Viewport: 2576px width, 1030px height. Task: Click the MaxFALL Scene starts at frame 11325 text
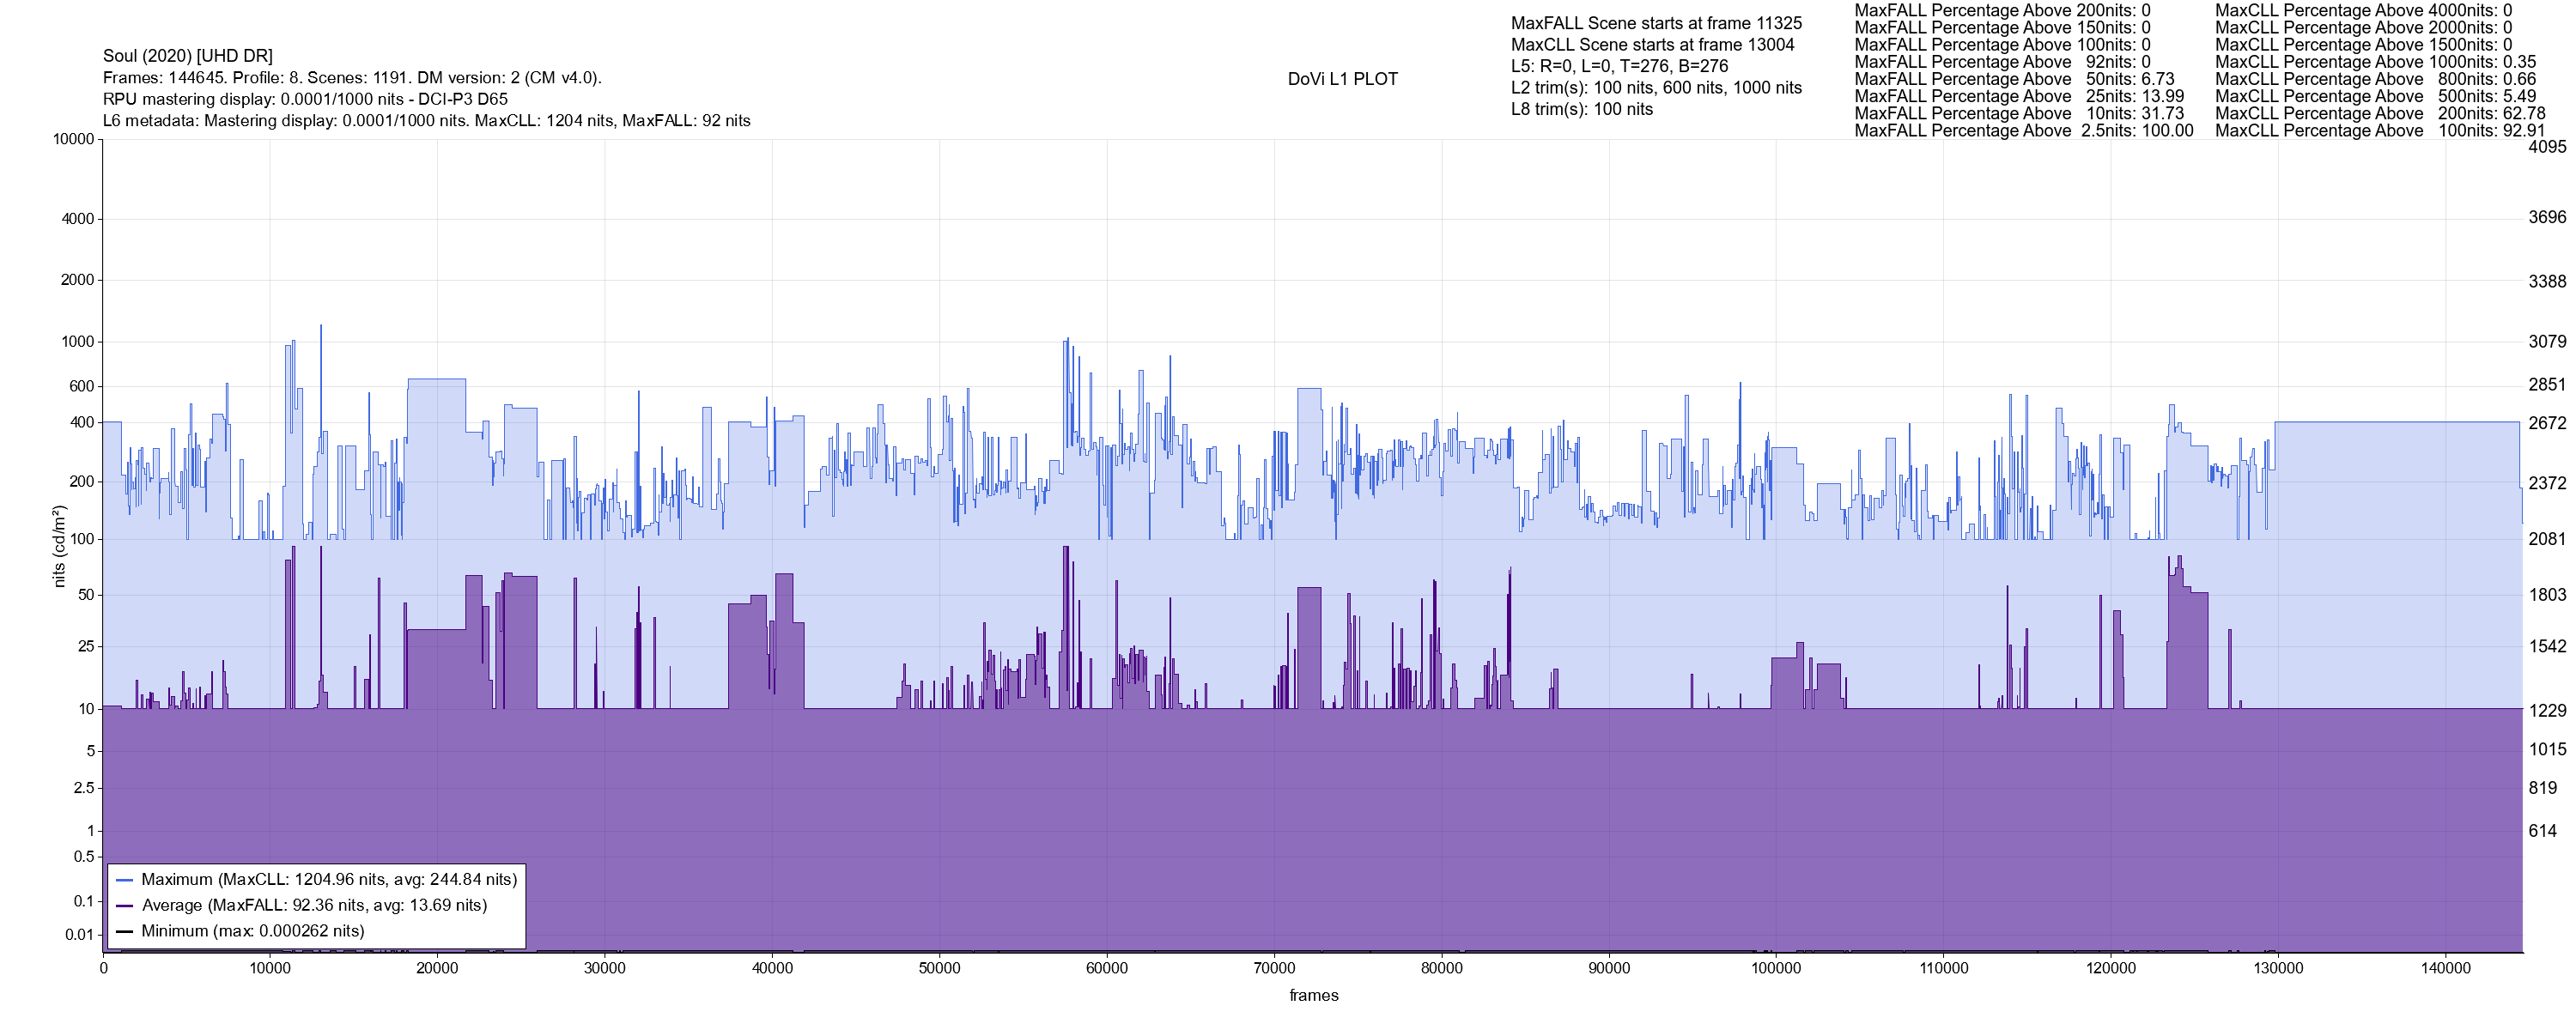click(1656, 23)
